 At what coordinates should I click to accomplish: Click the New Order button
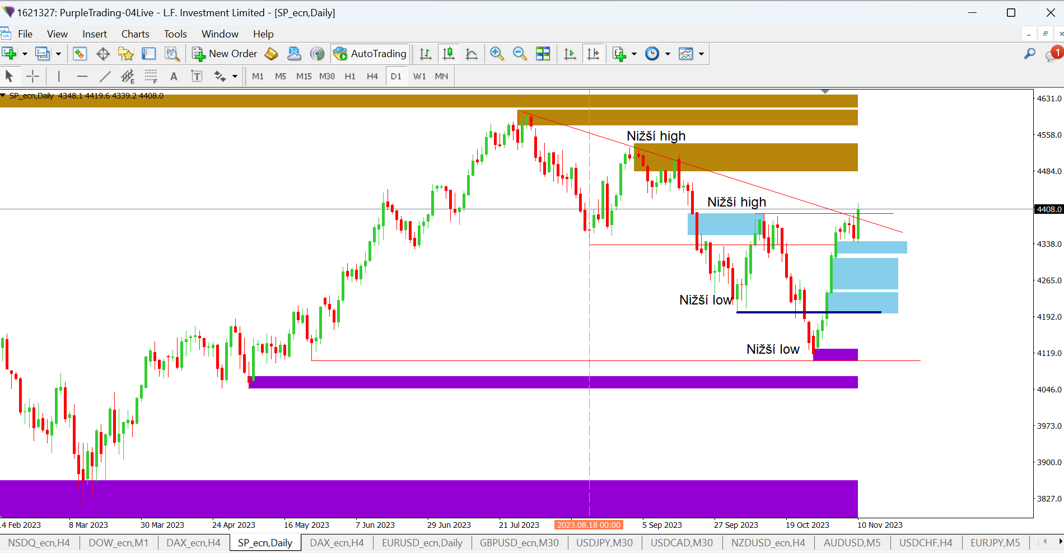[x=225, y=54]
